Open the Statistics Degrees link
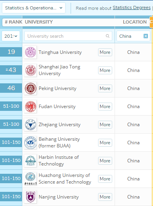 pyautogui.click(x=132, y=7)
